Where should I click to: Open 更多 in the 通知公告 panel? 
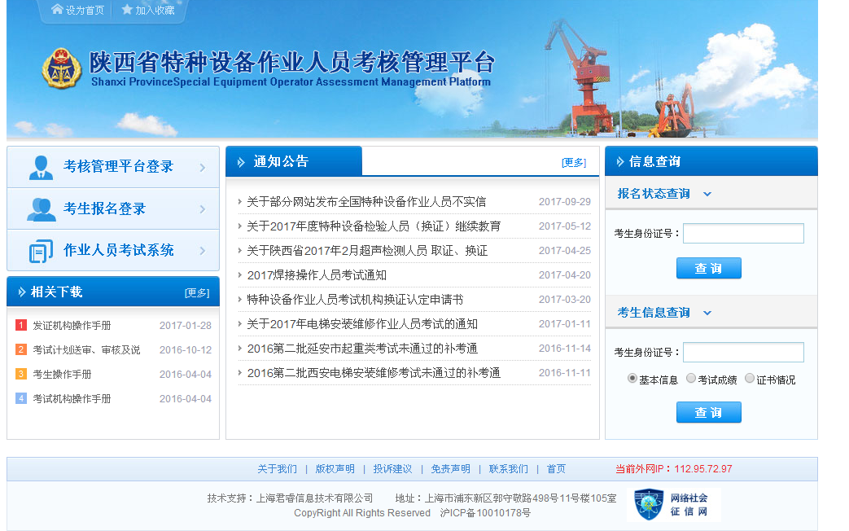(x=574, y=162)
